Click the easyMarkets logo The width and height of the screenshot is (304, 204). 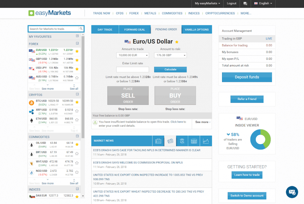[x=50, y=13]
